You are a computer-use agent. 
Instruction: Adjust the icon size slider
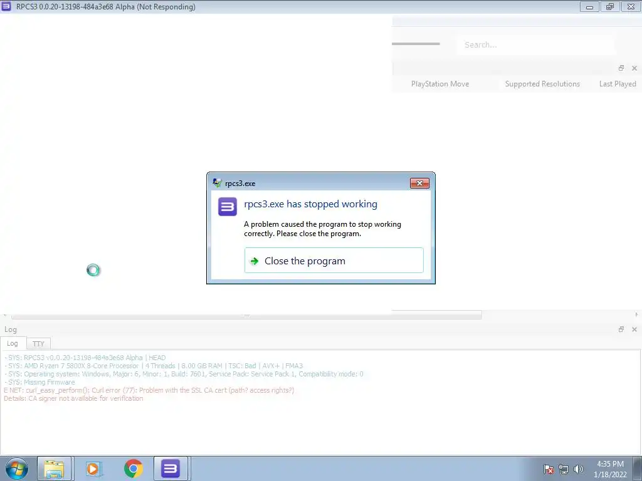pyautogui.click(x=416, y=44)
